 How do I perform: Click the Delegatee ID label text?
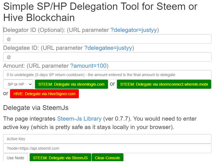coord(21,48)
